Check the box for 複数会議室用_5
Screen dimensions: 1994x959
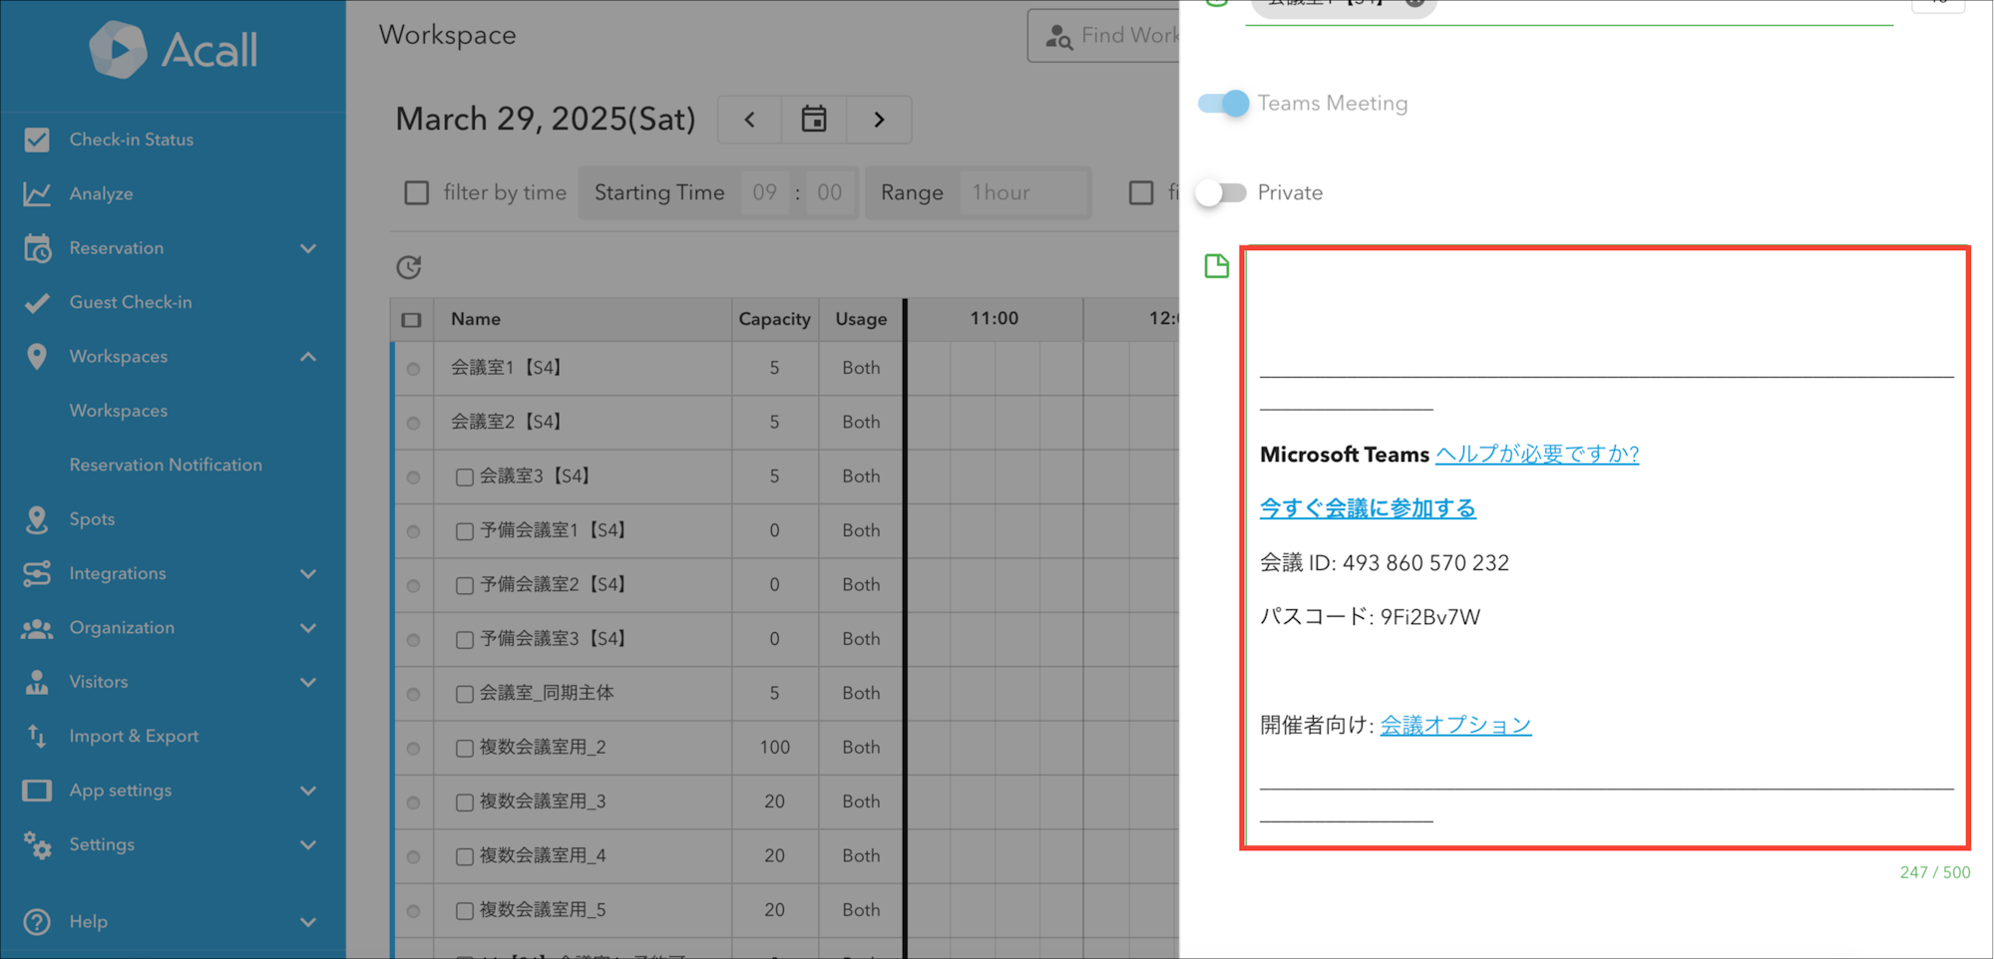(464, 910)
